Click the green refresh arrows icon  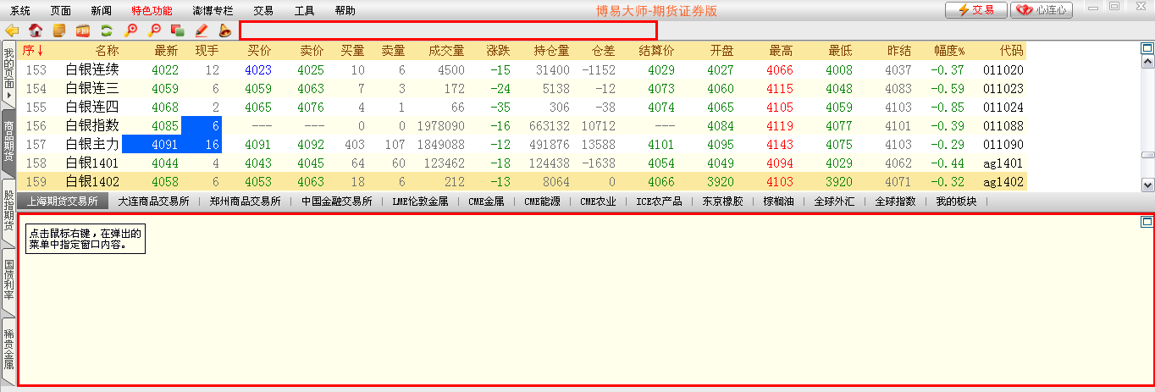tap(107, 30)
